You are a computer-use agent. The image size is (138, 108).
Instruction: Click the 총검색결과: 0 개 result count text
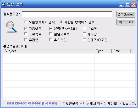pyautogui.click(x=15, y=46)
